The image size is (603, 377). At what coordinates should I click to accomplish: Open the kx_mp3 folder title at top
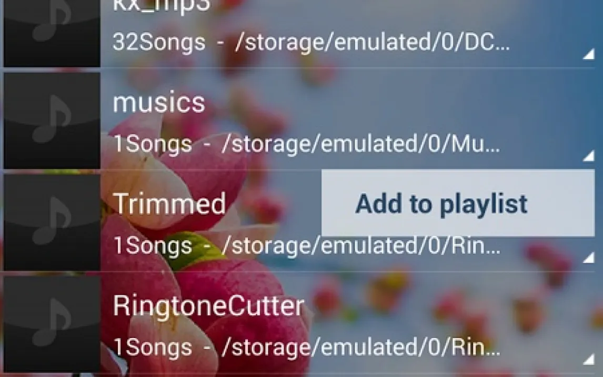click(162, 6)
